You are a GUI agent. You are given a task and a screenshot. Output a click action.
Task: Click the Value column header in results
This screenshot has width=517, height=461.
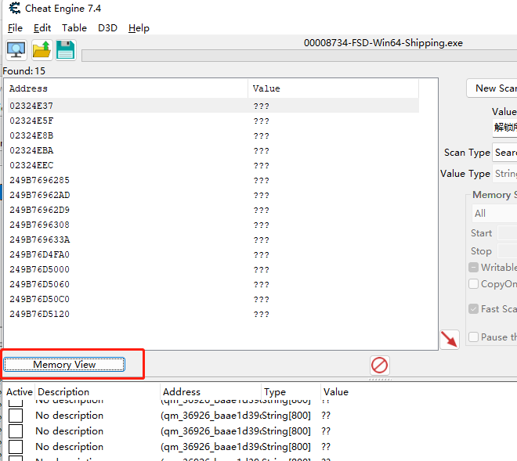click(334, 88)
